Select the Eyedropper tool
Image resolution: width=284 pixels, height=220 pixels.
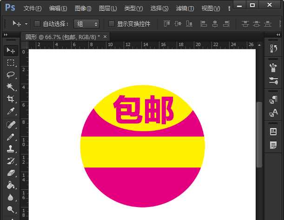[x=11, y=111]
